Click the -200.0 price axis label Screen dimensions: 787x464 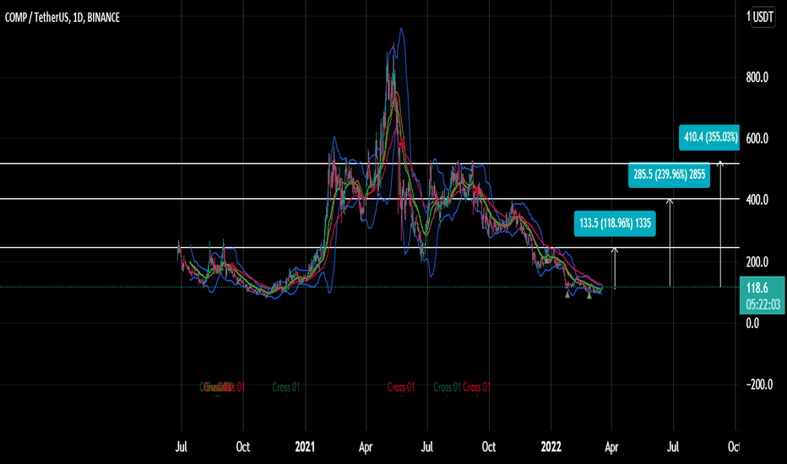click(x=759, y=384)
